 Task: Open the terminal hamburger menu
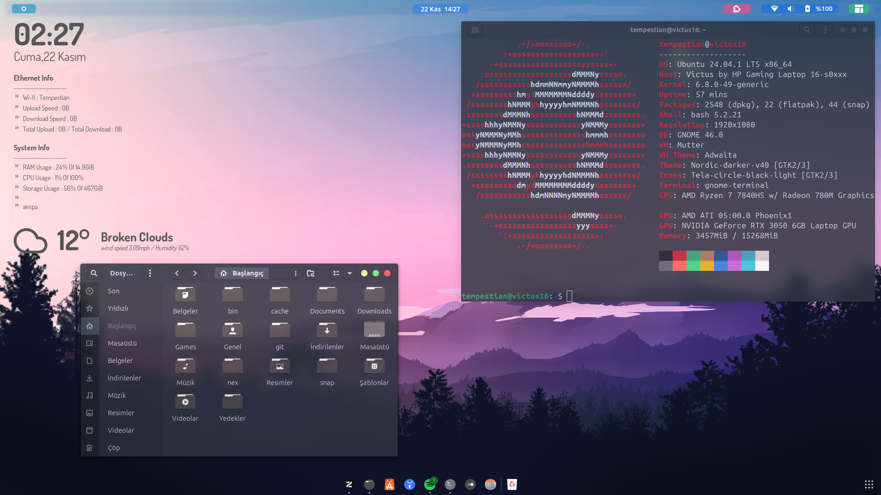tap(825, 30)
